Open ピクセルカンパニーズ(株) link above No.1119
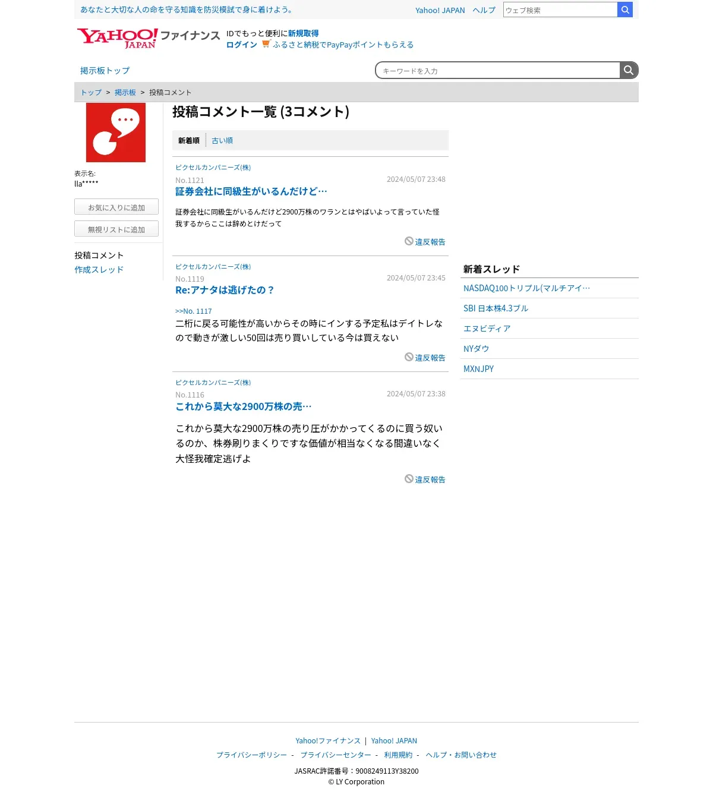The height and width of the screenshot is (801, 713). [213, 267]
